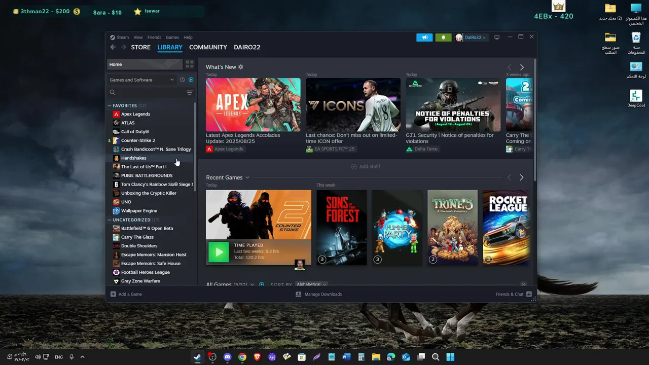Open Discord from the taskbar

tap(227, 357)
